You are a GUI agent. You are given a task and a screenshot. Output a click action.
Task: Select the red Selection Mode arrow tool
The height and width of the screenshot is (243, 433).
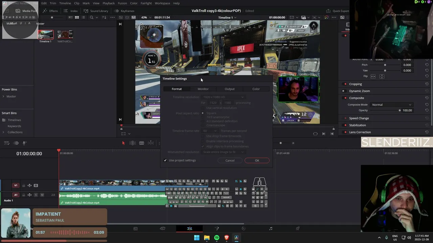click(x=123, y=143)
